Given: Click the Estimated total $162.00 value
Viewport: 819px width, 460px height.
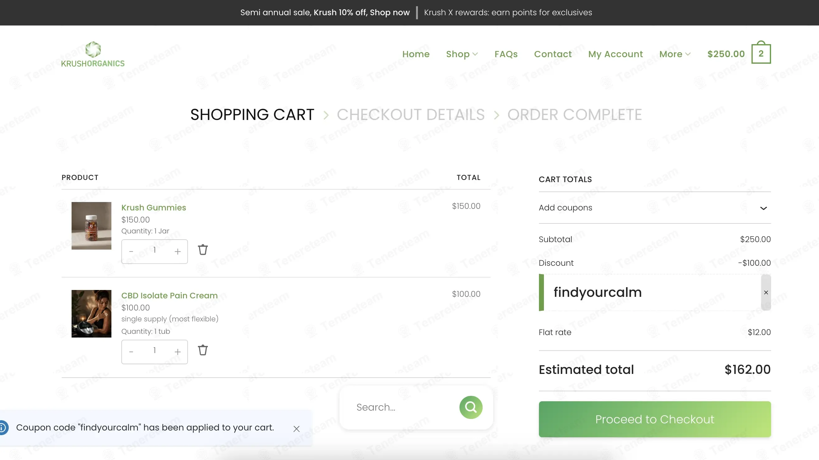Looking at the screenshot, I should (747, 370).
